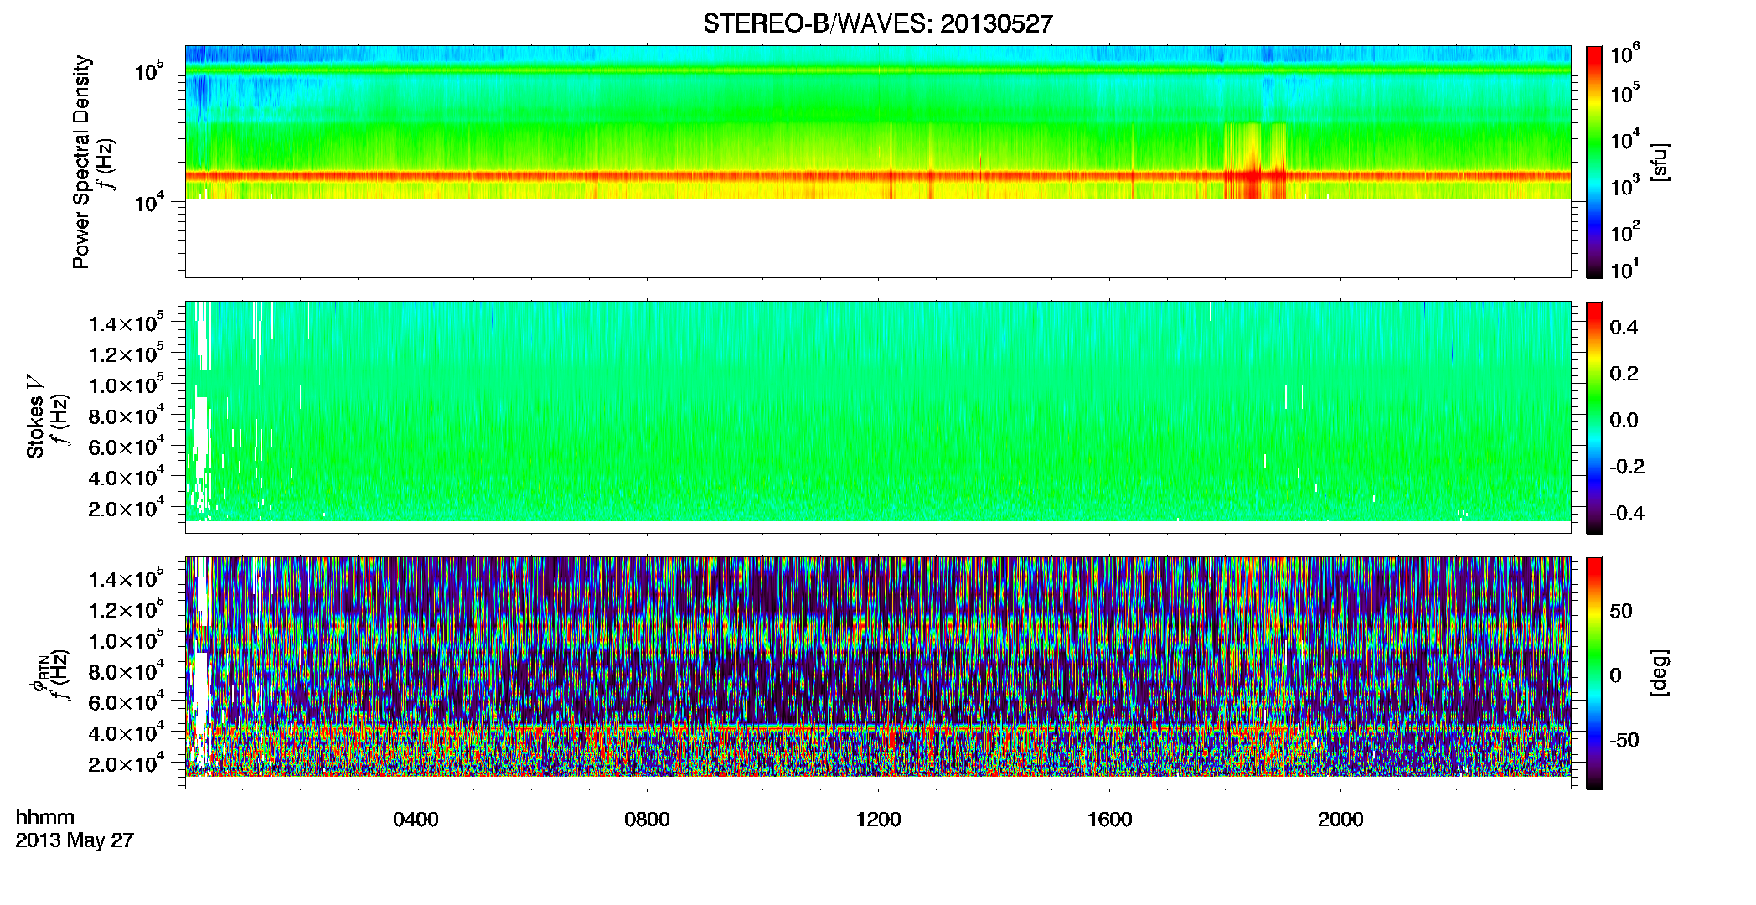This screenshot has height=905, width=1756.
Task: Click the 2000 time axis label
Action: (x=1340, y=820)
